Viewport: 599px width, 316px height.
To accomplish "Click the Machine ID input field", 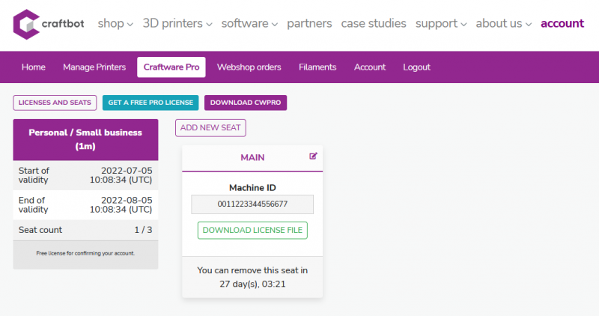I will pos(252,204).
